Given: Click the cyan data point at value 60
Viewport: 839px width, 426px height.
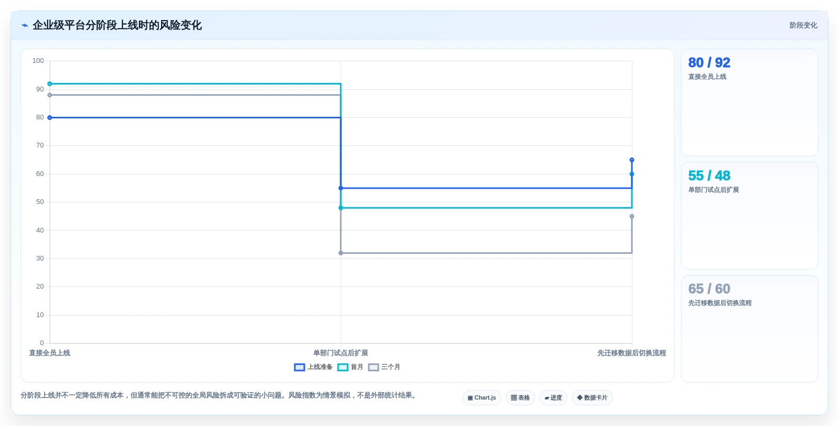Looking at the screenshot, I should click(632, 174).
